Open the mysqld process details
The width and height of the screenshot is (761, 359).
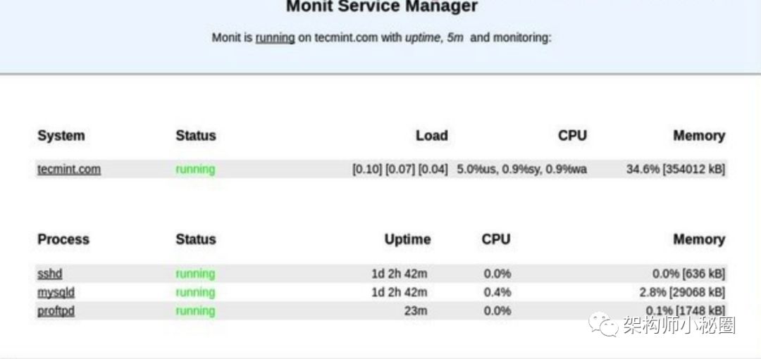[x=56, y=293]
